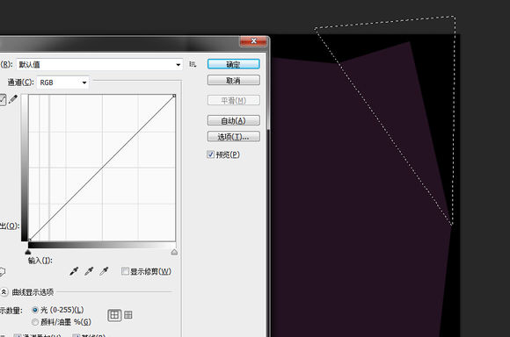Open the preset options icon beside 默认值
The height and width of the screenshot is (337, 510).
point(193,64)
